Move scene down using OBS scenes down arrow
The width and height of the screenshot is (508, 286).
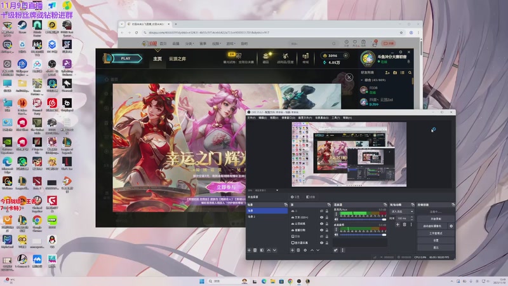pos(274,250)
